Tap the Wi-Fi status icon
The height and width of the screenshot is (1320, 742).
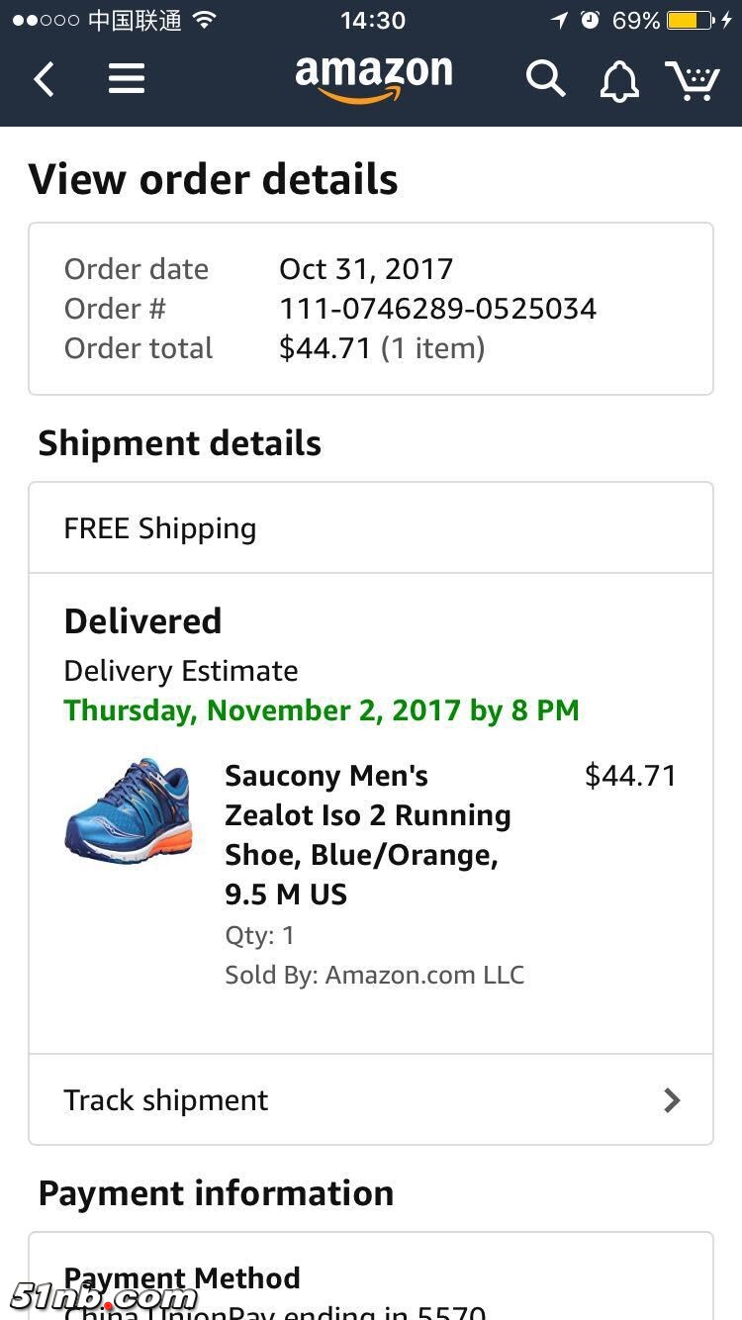pyautogui.click(x=205, y=20)
